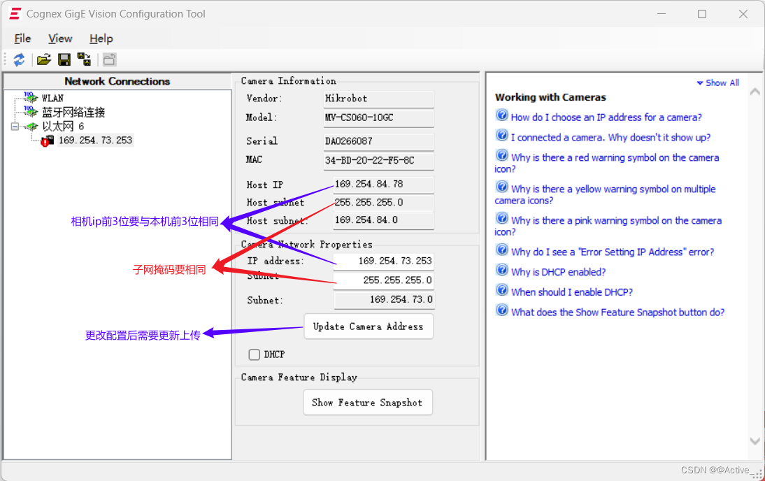The height and width of the screenshot is (481, 765).
Task: Collapse the 以太网 6 tree node
Action: 15,127
